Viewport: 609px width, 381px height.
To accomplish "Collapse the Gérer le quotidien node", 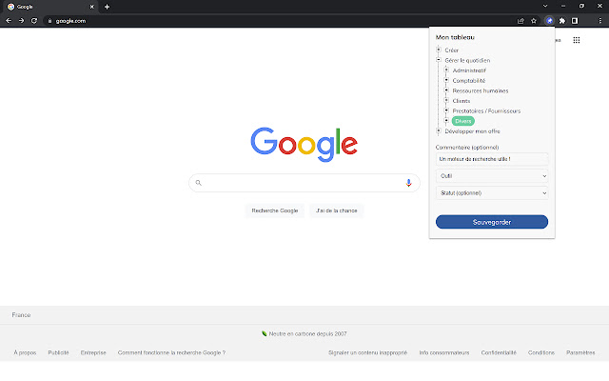I will (x=439, y=60).
